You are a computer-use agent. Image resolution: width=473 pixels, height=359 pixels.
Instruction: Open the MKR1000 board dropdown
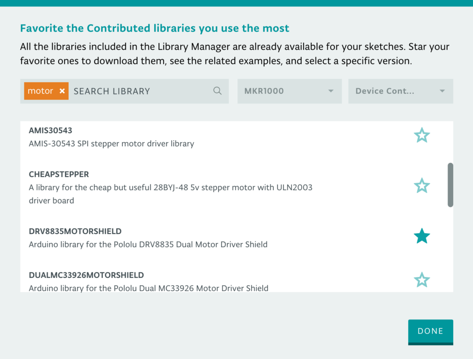pyautogui.click(x=289, y=91)
